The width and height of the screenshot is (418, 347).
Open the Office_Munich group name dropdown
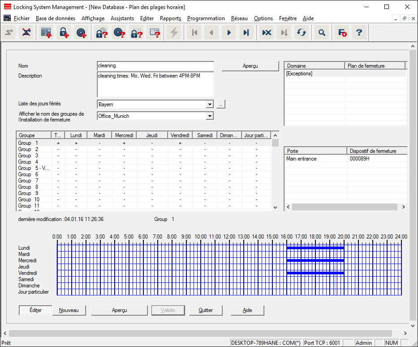click(209, 116)
